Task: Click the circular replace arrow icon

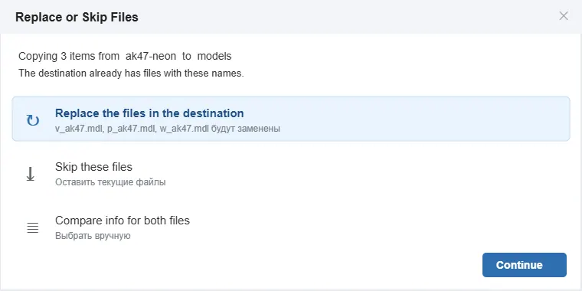Action: coord(33,120)
